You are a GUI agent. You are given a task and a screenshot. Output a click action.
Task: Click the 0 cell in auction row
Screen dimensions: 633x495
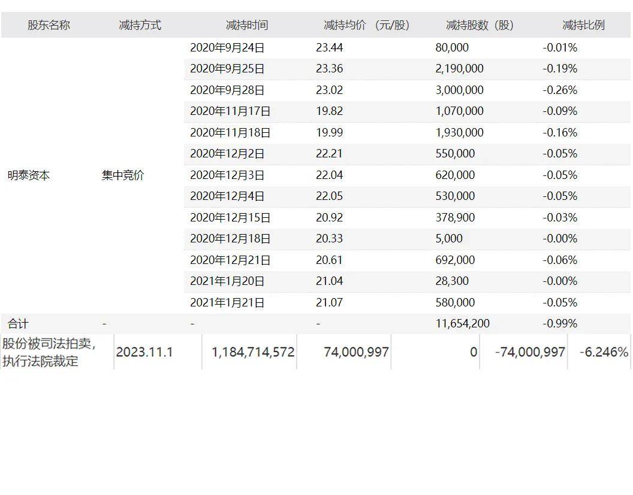[474, 352]
